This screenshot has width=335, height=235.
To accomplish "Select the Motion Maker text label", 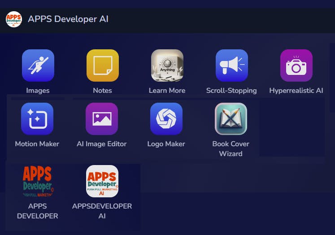I will (x=37, y=144).
